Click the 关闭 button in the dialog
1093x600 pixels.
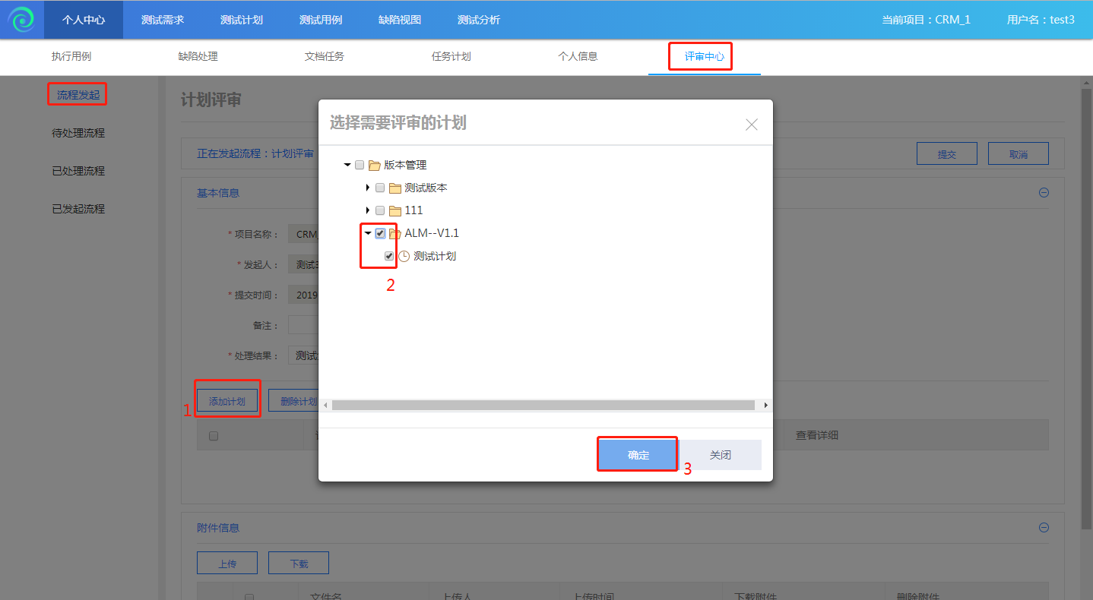(720, 455)
